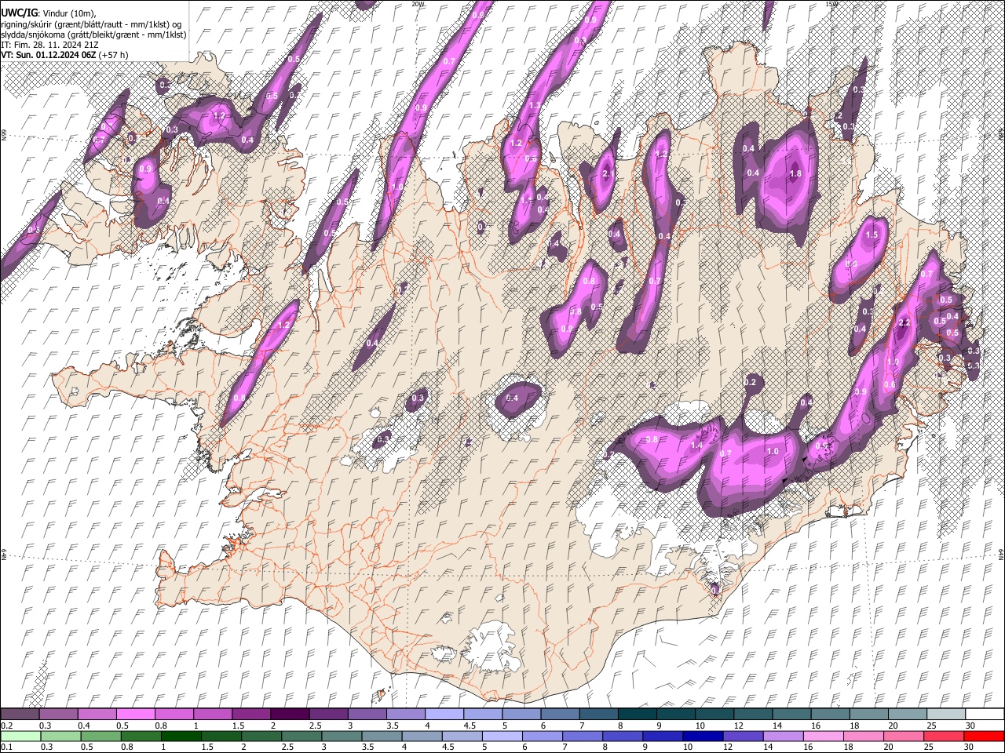Click the 1.3 snowfall value in the north
Viewport: 1005px width, 753px height.
tap(535, 105)
